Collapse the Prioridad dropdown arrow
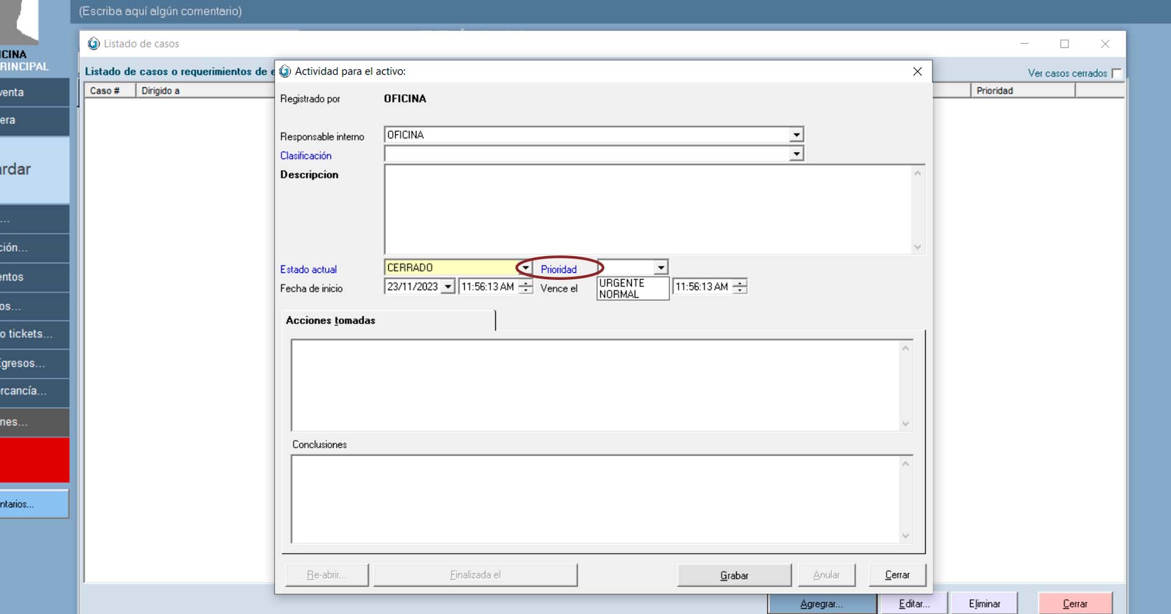This screenshot has width=1171, height=614. coord(661,268)
